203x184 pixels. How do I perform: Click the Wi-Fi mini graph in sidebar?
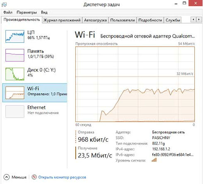pyautogui.click(x=15, y=93)
